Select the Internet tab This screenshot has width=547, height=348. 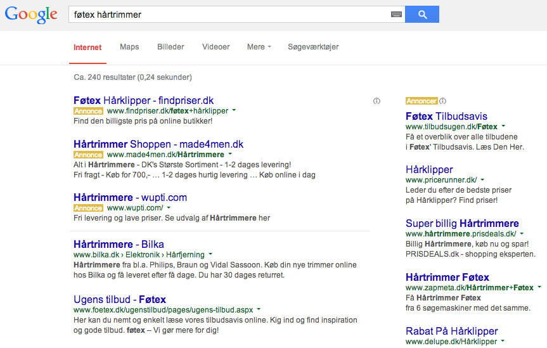[87, 48]
